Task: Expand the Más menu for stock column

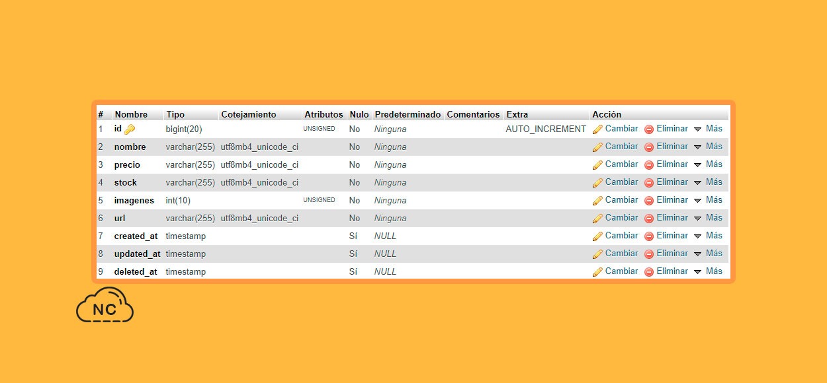Action: click(x=708, y=182)
